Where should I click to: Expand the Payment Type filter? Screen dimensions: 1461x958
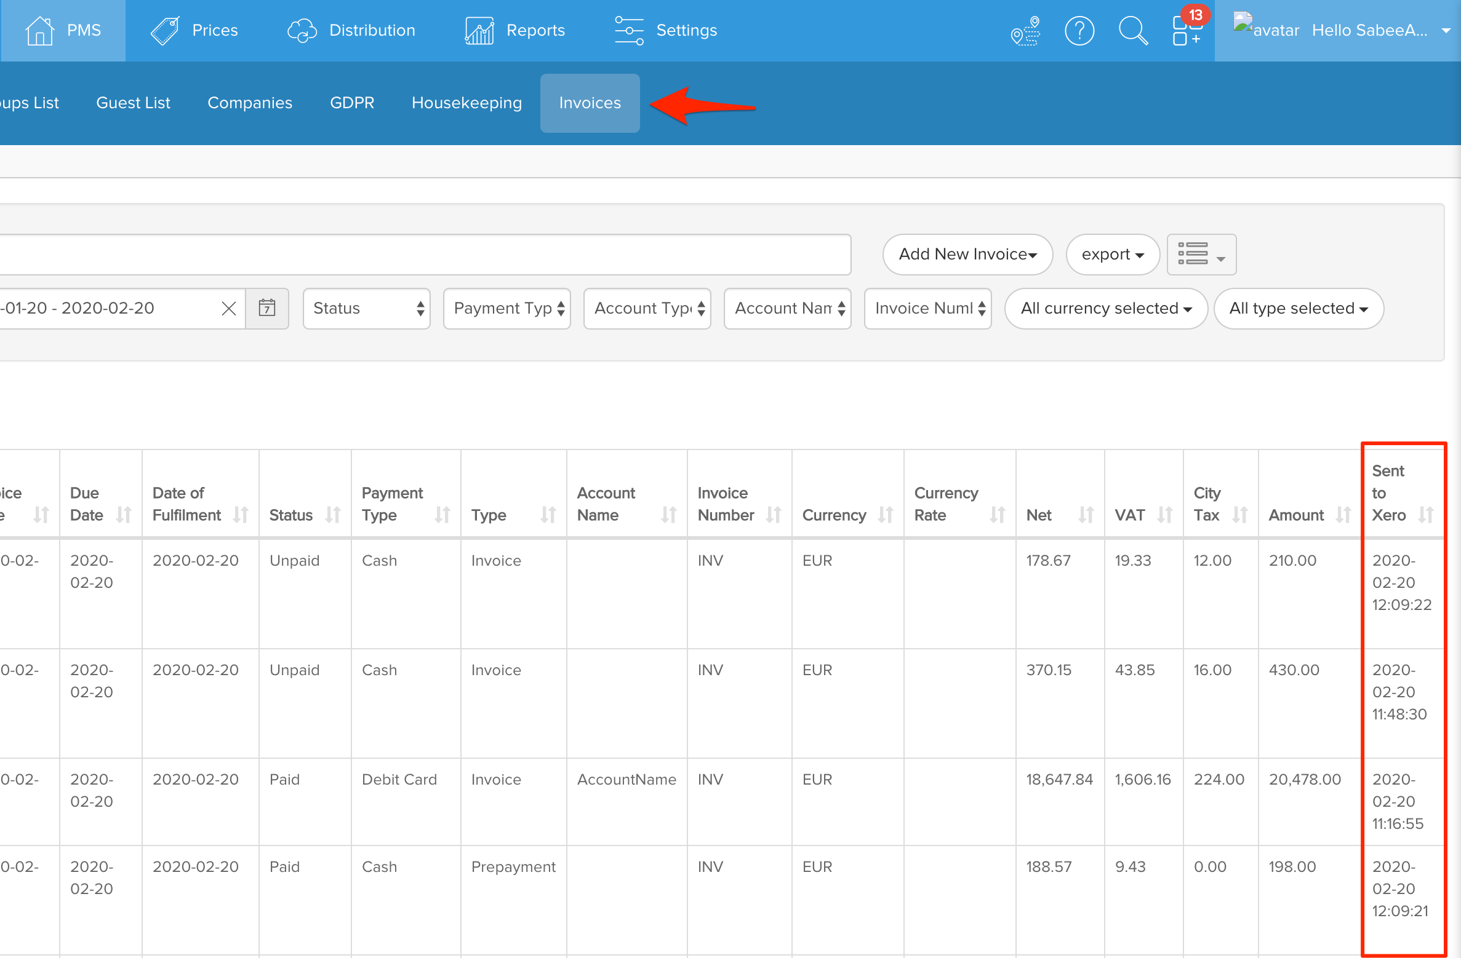point(507,308)
